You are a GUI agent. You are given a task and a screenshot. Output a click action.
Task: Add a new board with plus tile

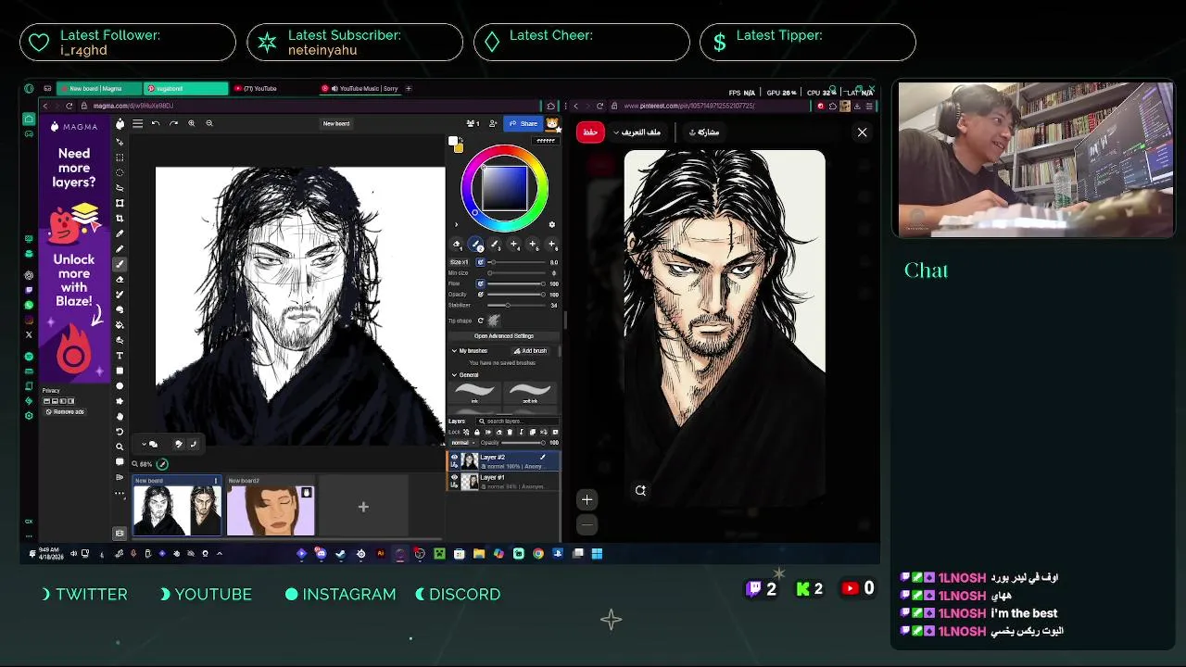363,507
